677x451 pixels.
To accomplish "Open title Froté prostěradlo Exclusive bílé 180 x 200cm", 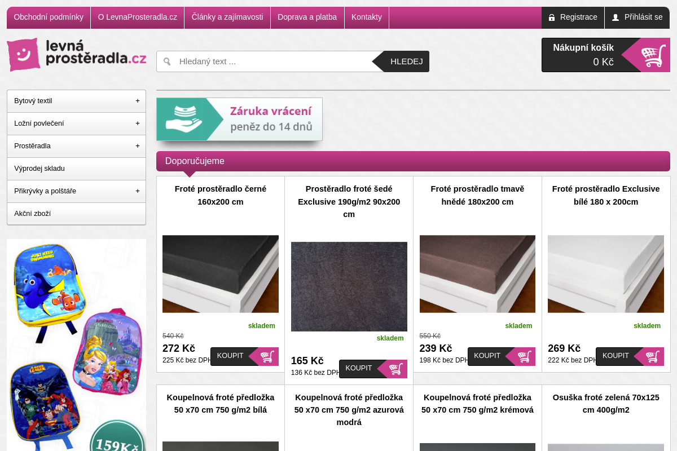I will [606, 195].
